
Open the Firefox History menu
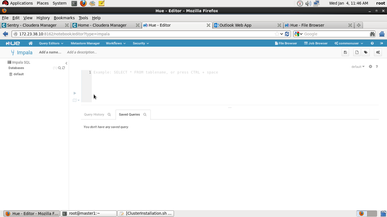coord(43,18)
